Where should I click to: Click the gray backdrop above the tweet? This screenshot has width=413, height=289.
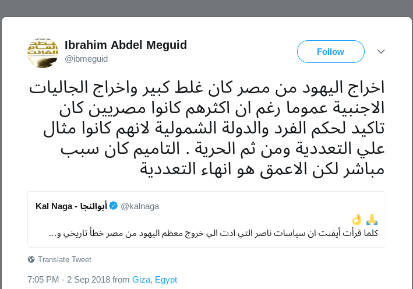coord(206,7)
